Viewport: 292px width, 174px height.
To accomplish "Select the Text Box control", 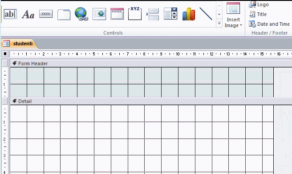I will (10, 14).
